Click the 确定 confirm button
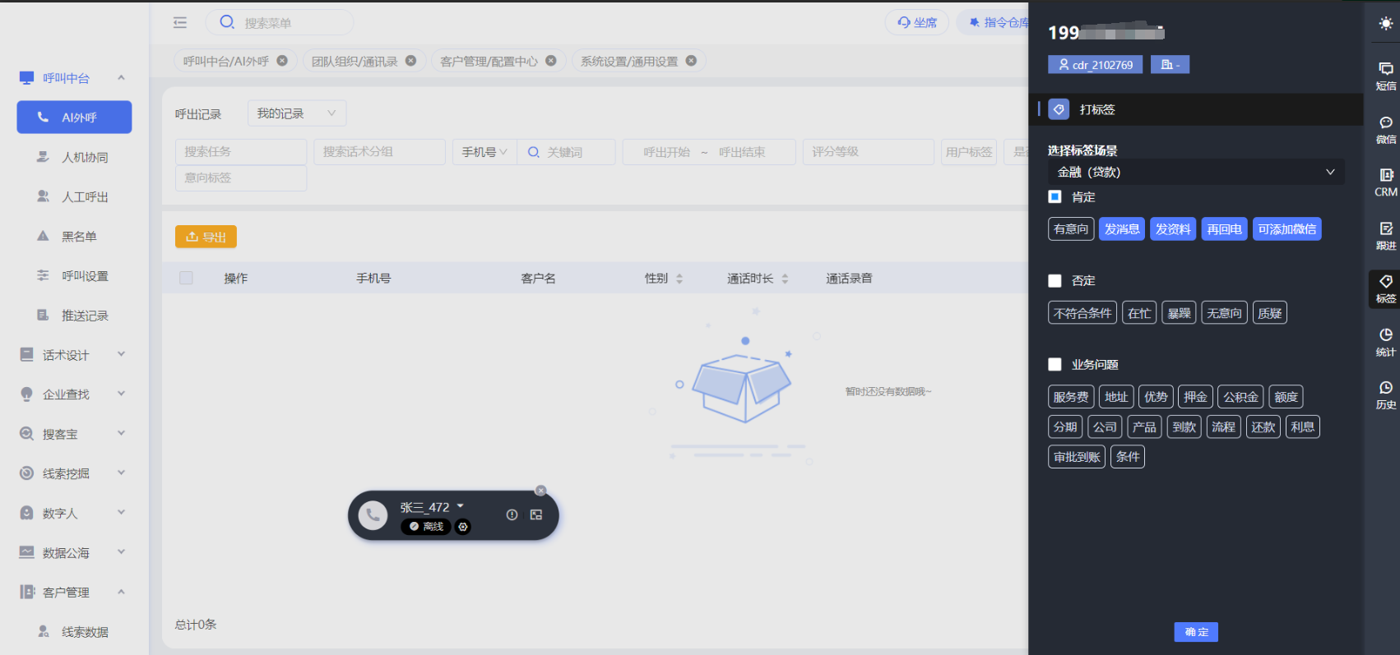The image size is (1400, 655). coord(1196,632)
